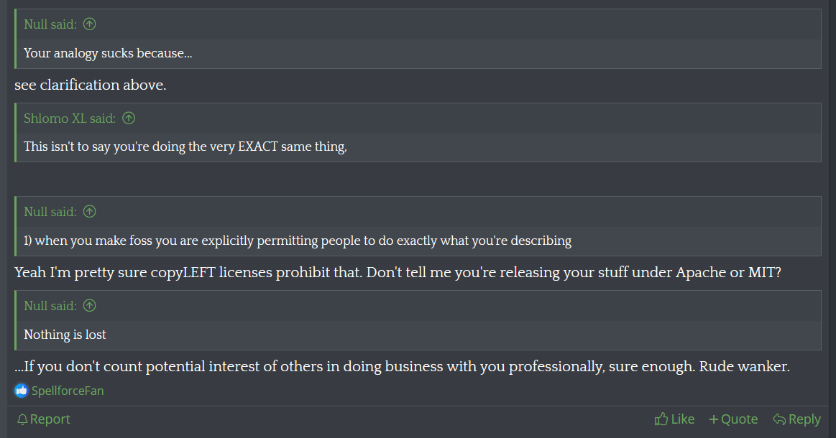Jump to original via arrow above "Nothing is lost"

90,305
